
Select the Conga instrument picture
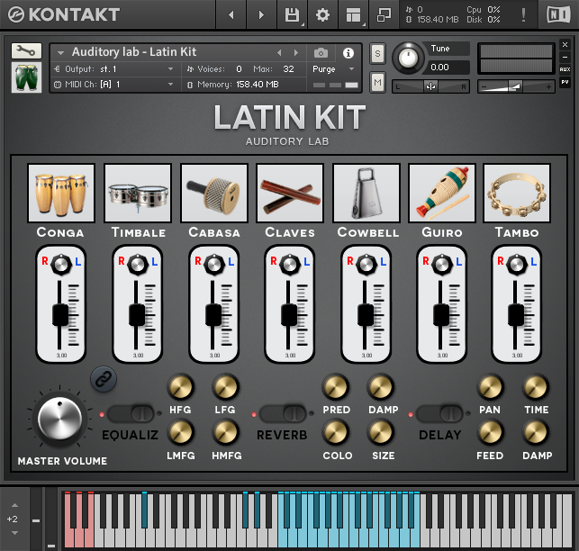(61, 194)
